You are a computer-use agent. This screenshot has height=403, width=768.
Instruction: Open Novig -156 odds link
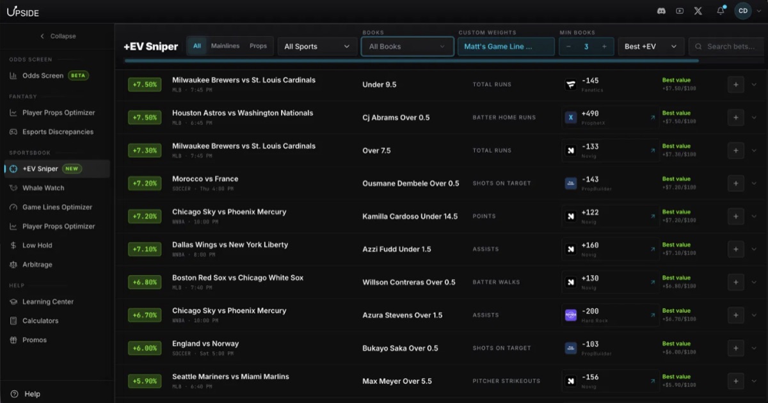610,381
